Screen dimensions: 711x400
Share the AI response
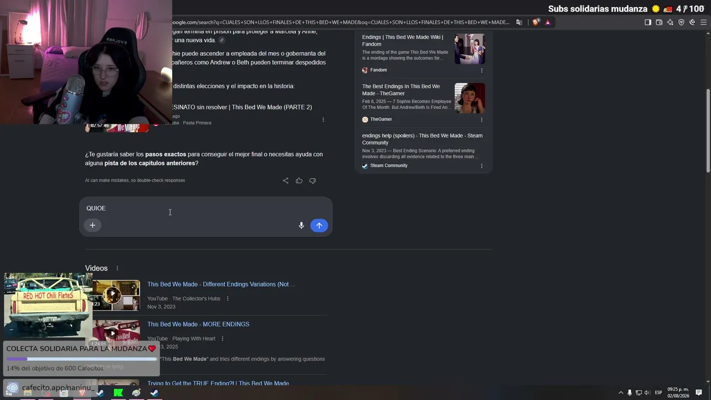(x=286, y=181)
